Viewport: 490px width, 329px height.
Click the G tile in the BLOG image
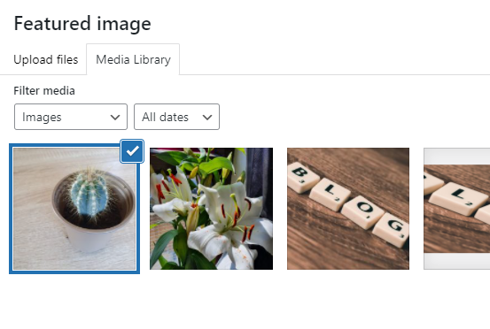(x=393, y=229)
